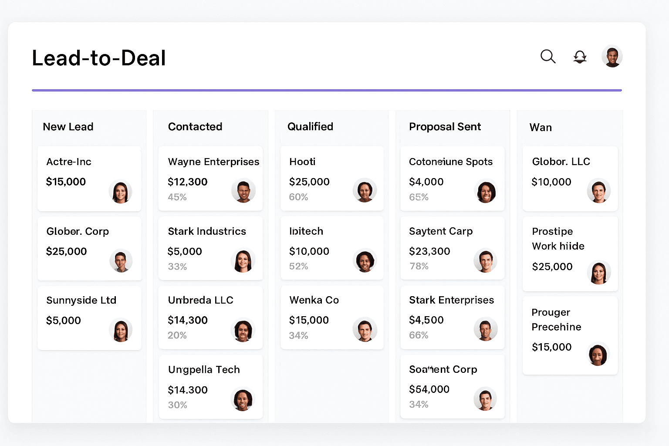Open the Saytent Carp deal
Screen dimensions: 669x446
[x=452, y=248]
